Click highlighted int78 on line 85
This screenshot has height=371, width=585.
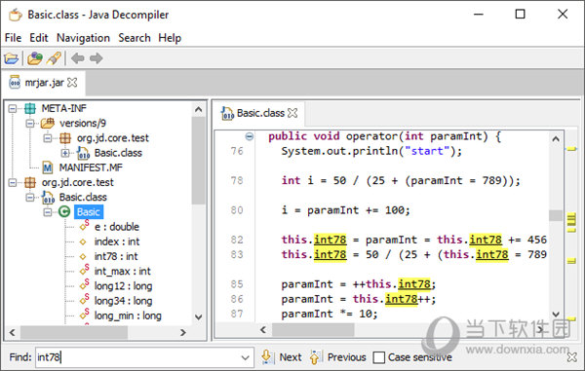(414, 284)
